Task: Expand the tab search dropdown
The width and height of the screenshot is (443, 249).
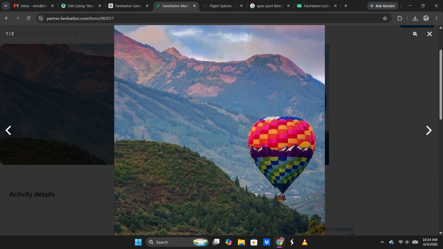Action: pos(6,6)
